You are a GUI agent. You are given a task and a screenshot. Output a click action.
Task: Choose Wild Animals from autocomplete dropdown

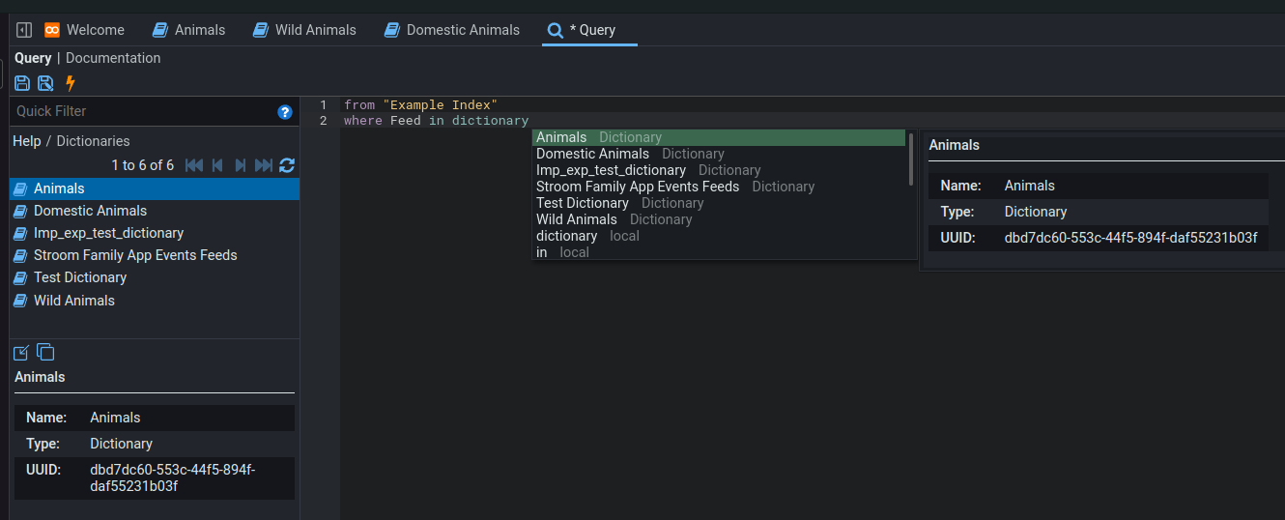point(577,219)
